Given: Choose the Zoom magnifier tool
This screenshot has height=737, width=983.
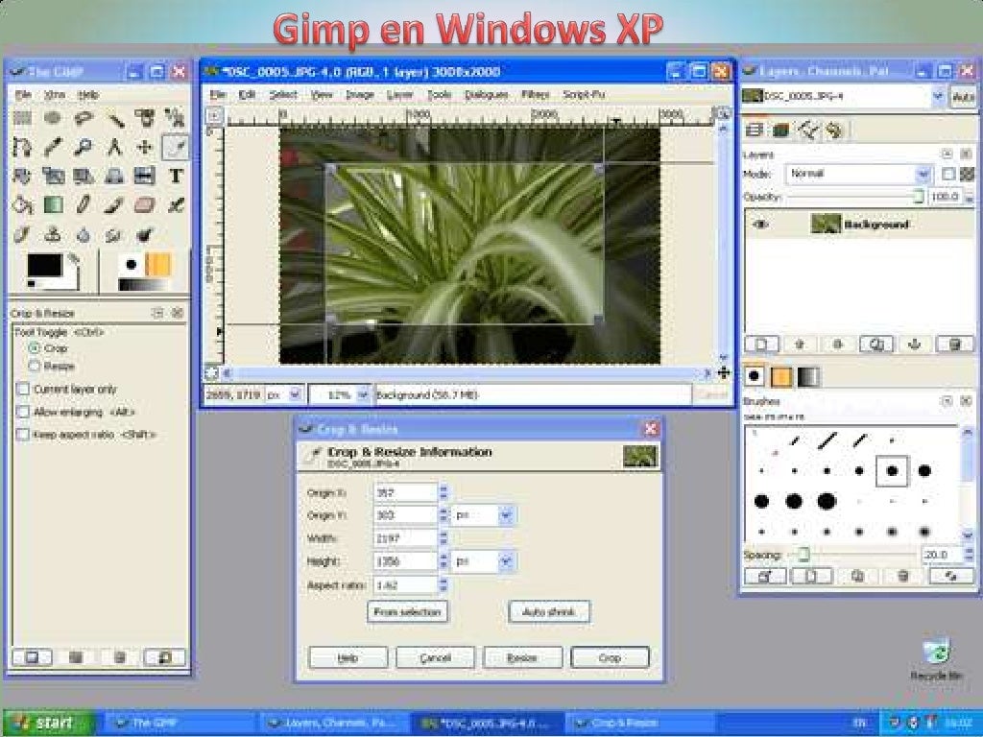Looking at the screenshot, I should click(84, 147).
